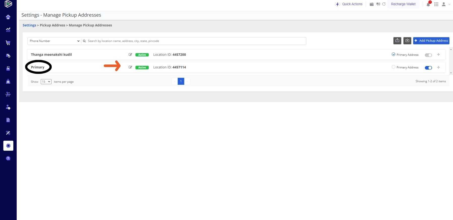Open the Home icon in sidebar
The width and height of the screenshot is (453, 220).
[x=8, y=17]
